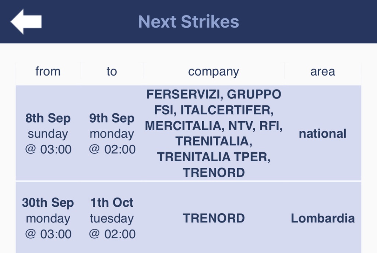Tap MERCITALIA, NTV, RFI line
This screenshot has width=377, height=253.
tap(214, 126)
